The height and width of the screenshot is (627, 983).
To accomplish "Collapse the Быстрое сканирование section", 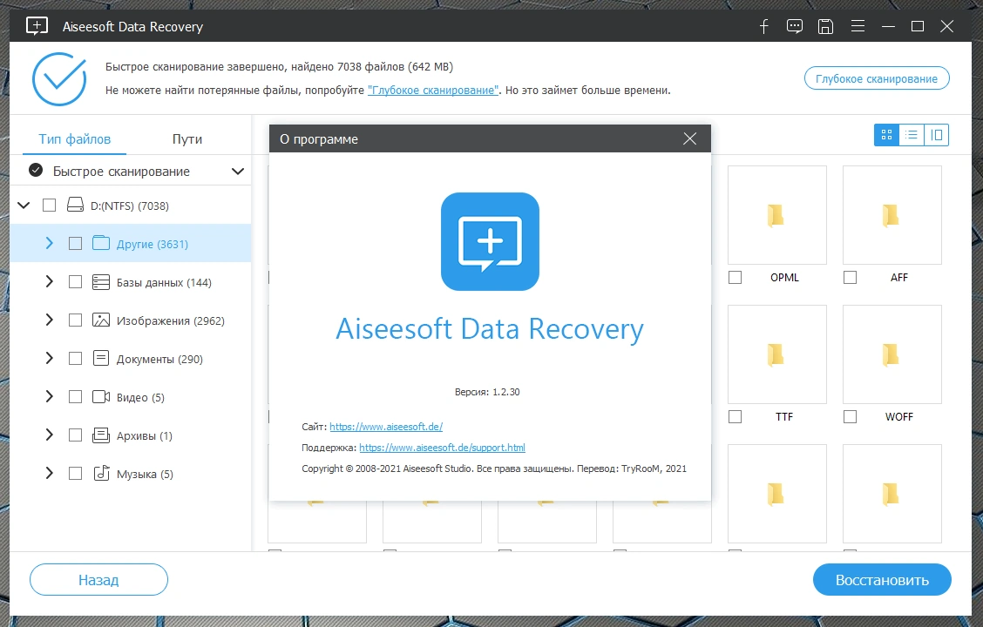I will [x=238, y=171].
